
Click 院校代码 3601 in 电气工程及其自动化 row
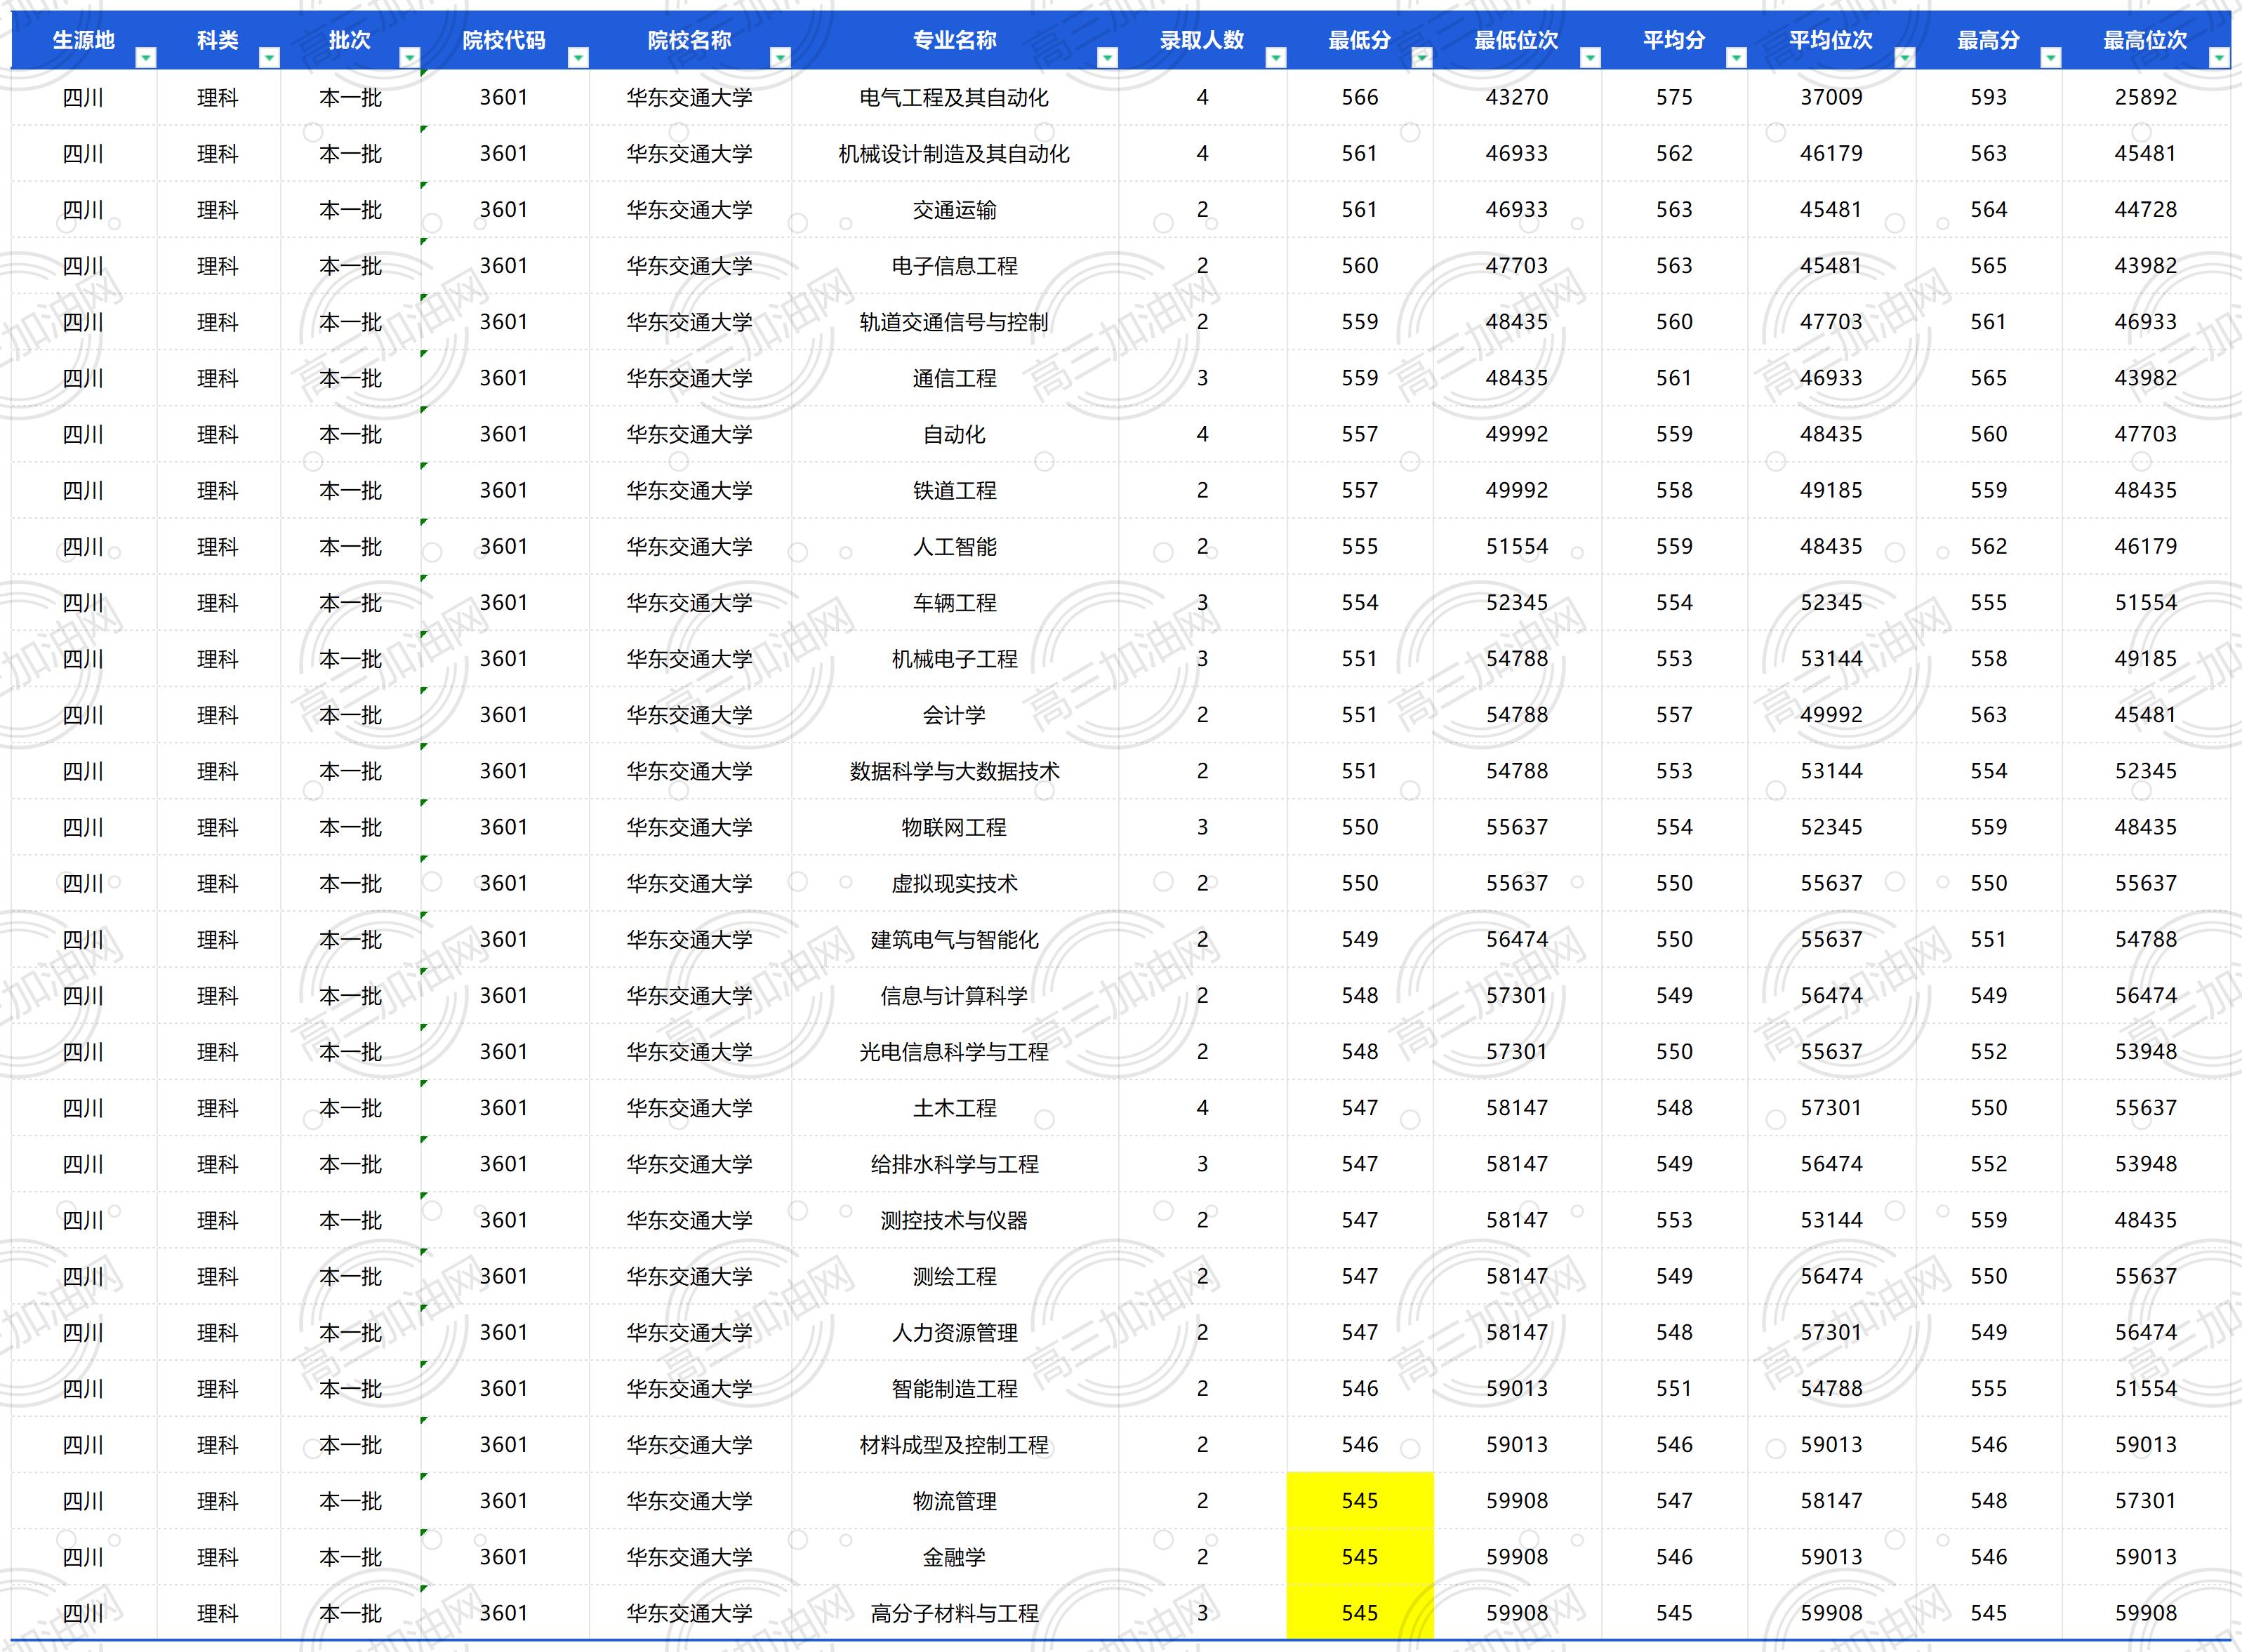504,98
